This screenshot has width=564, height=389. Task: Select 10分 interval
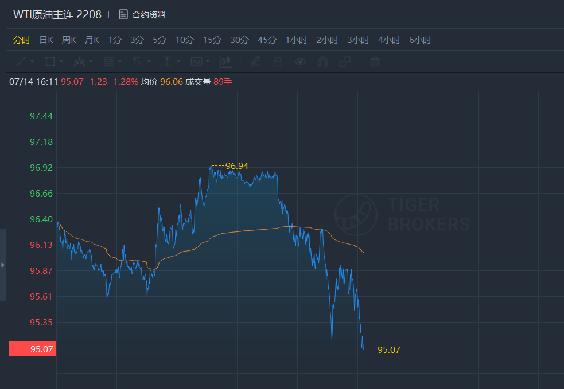click(x=184, y=40)
